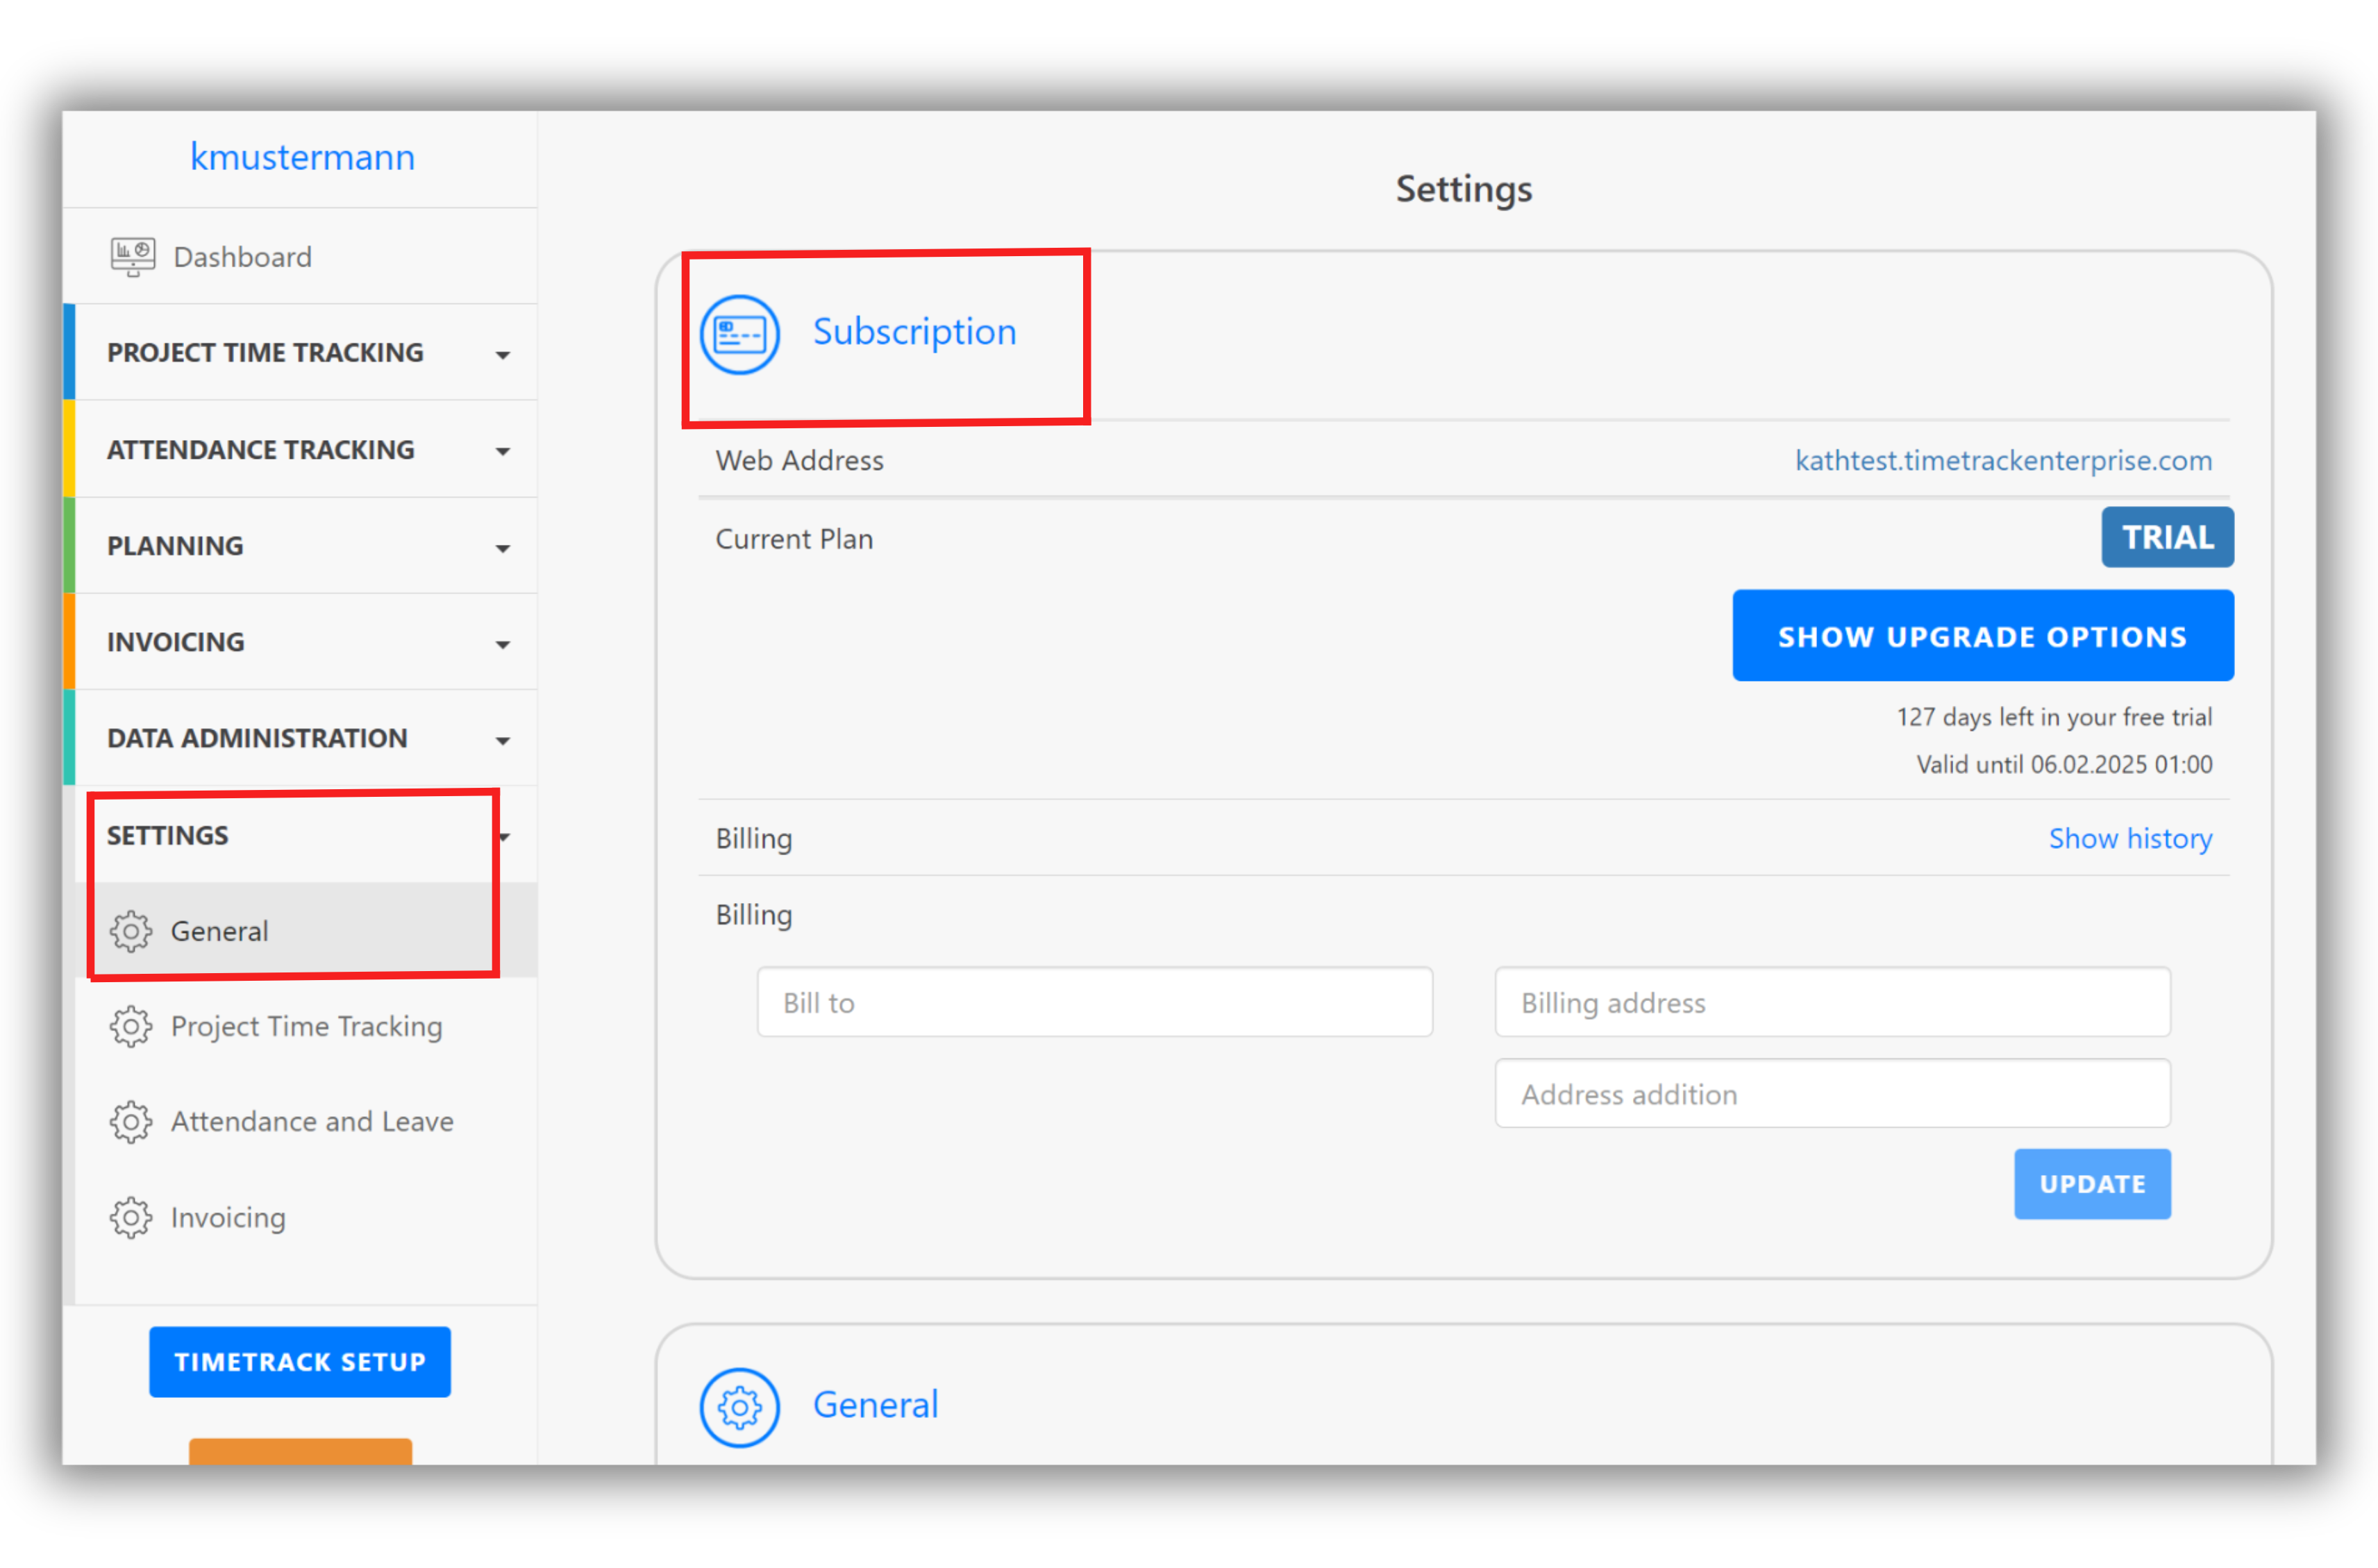
Task: Click the kmustermann username at the top
Action: pyautogui.click(x=302, y=157)
